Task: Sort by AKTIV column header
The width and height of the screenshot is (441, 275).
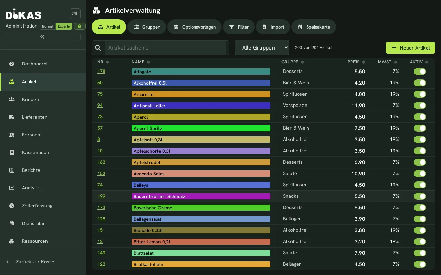Action: click(419, 62)
